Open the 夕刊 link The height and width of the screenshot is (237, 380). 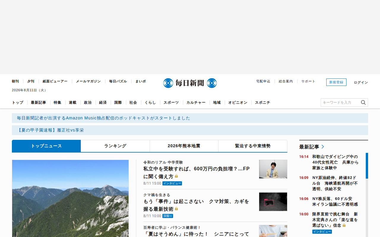31,81
